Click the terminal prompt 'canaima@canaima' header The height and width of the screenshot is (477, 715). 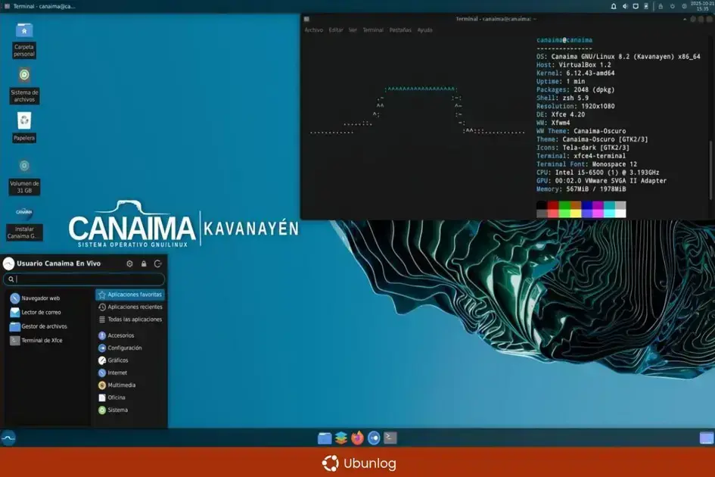click(x=564, y=40)
